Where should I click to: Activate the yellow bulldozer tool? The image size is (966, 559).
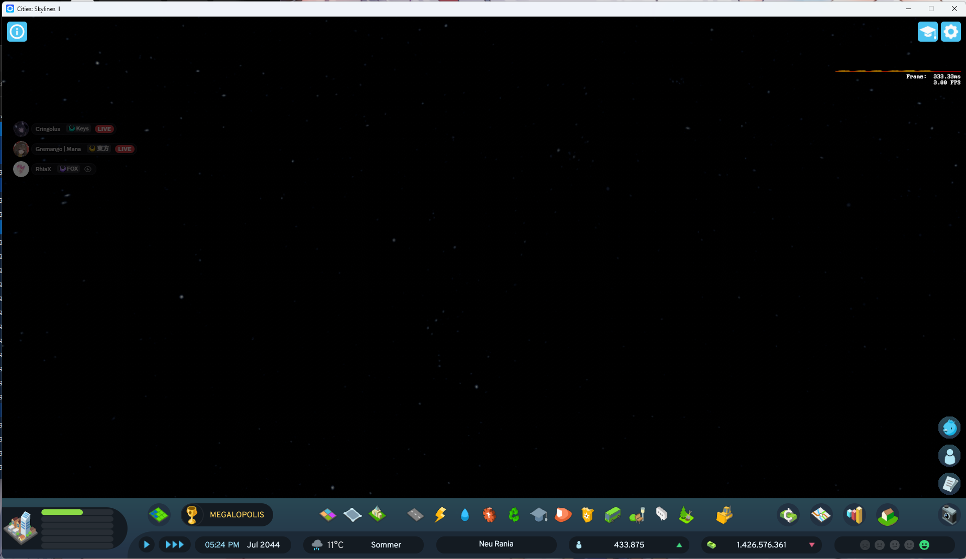click(x=724, y=515)
